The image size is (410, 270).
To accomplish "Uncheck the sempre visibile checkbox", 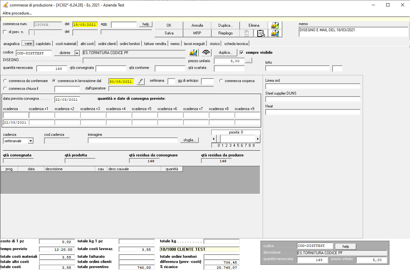I will pyautogui.click(x=241, y=52).
